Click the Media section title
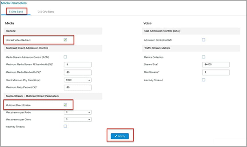 pyautogui.click(x=10, y=23)
